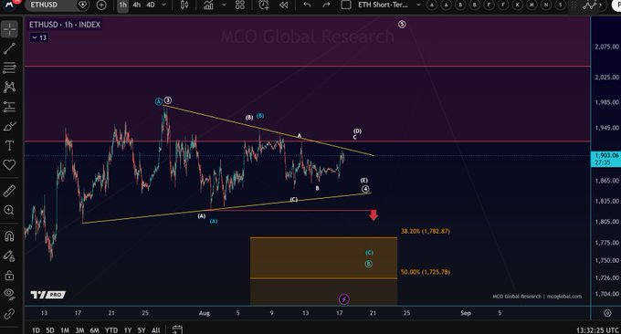Activate the zoom in tool
This screenshot has height=334, width=621.
tap(9, 210)
